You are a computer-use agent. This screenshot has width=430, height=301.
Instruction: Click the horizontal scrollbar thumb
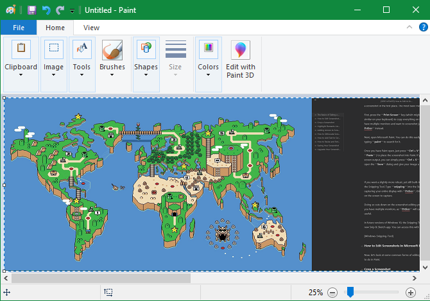pyautogui.click(x=101, y=279)
